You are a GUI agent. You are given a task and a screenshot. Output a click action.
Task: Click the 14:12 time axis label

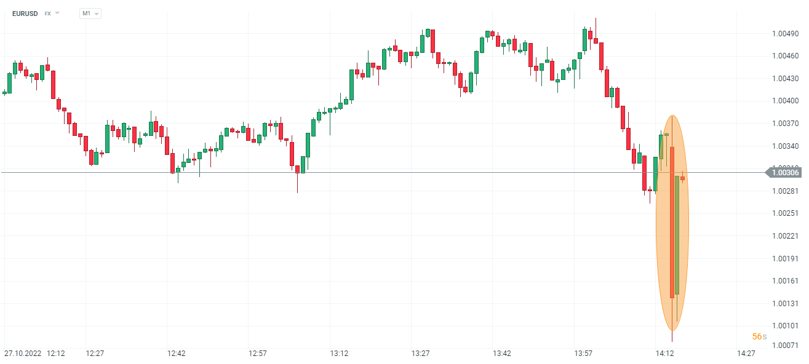(x=664, y=354)
